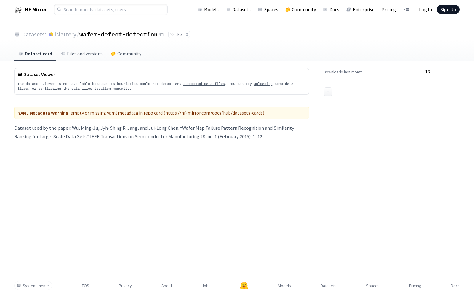Image resolution: width=474 pixels, height=296 pixels.
Task: Open the System theme selector
Action: point(33,286)
